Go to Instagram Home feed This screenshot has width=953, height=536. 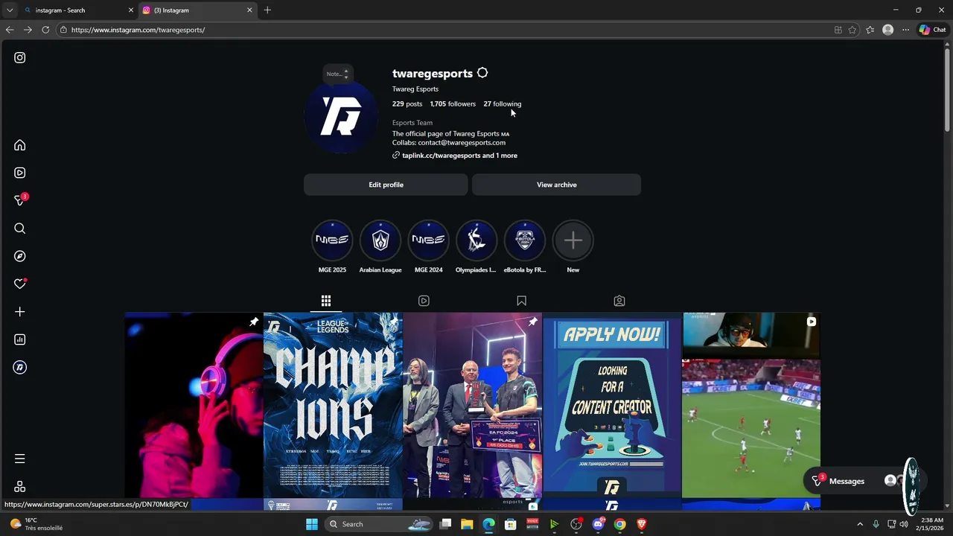20,145
